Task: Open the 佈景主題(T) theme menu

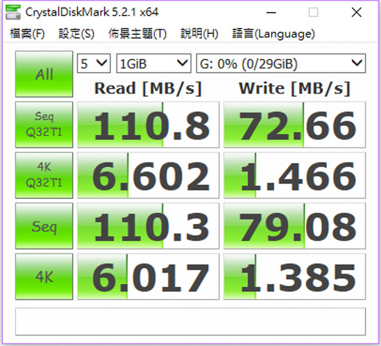Action: [138, 34]
